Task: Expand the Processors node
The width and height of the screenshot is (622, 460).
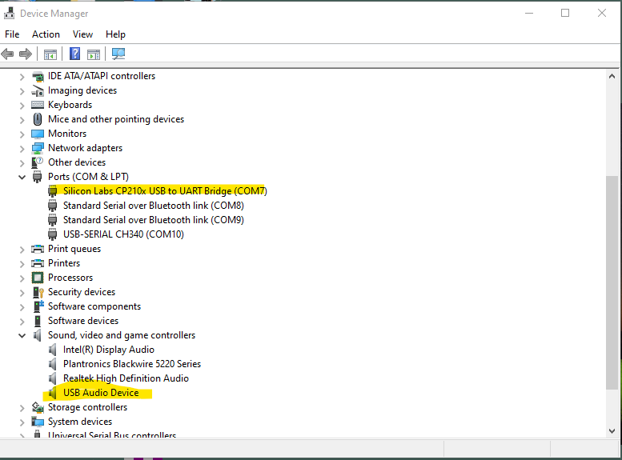Action: pyautogui.click(x=22, y=278)
